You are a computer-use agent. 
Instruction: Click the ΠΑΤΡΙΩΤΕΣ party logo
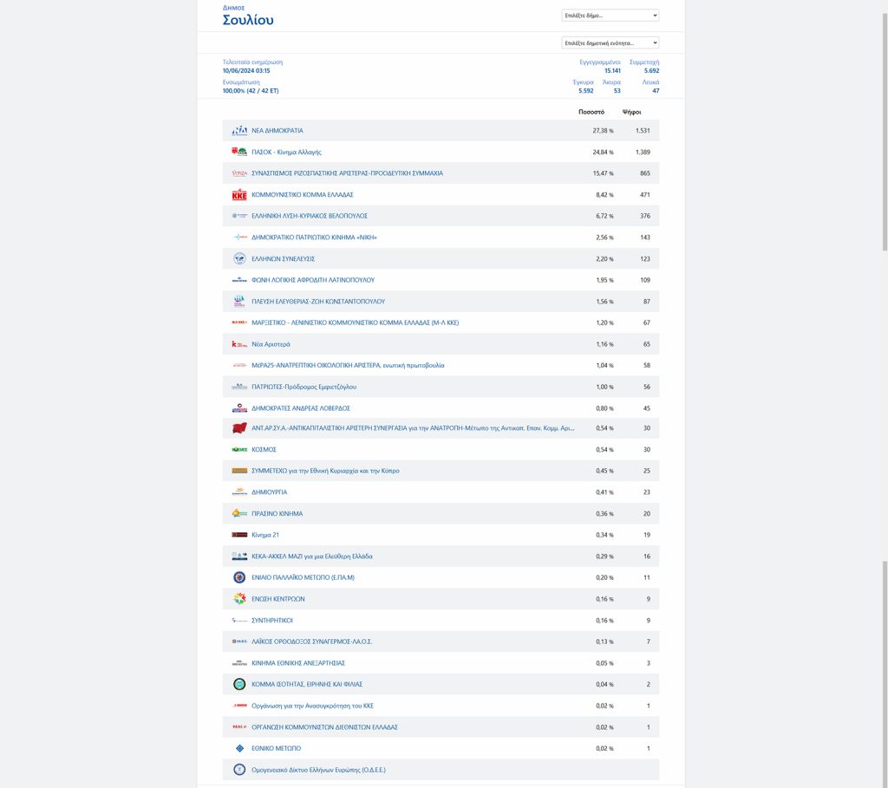point(239,387)
